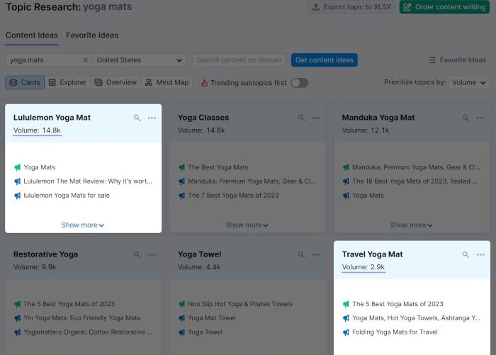Viewport: 496px width, 355px height.
Task: Open Folding Yoga Mats for Travel headline
Action: [395, 332]
